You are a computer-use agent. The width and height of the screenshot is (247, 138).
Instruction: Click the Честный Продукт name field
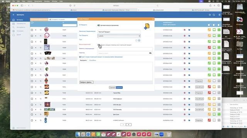pyautogui.click(x=119, y=32)
